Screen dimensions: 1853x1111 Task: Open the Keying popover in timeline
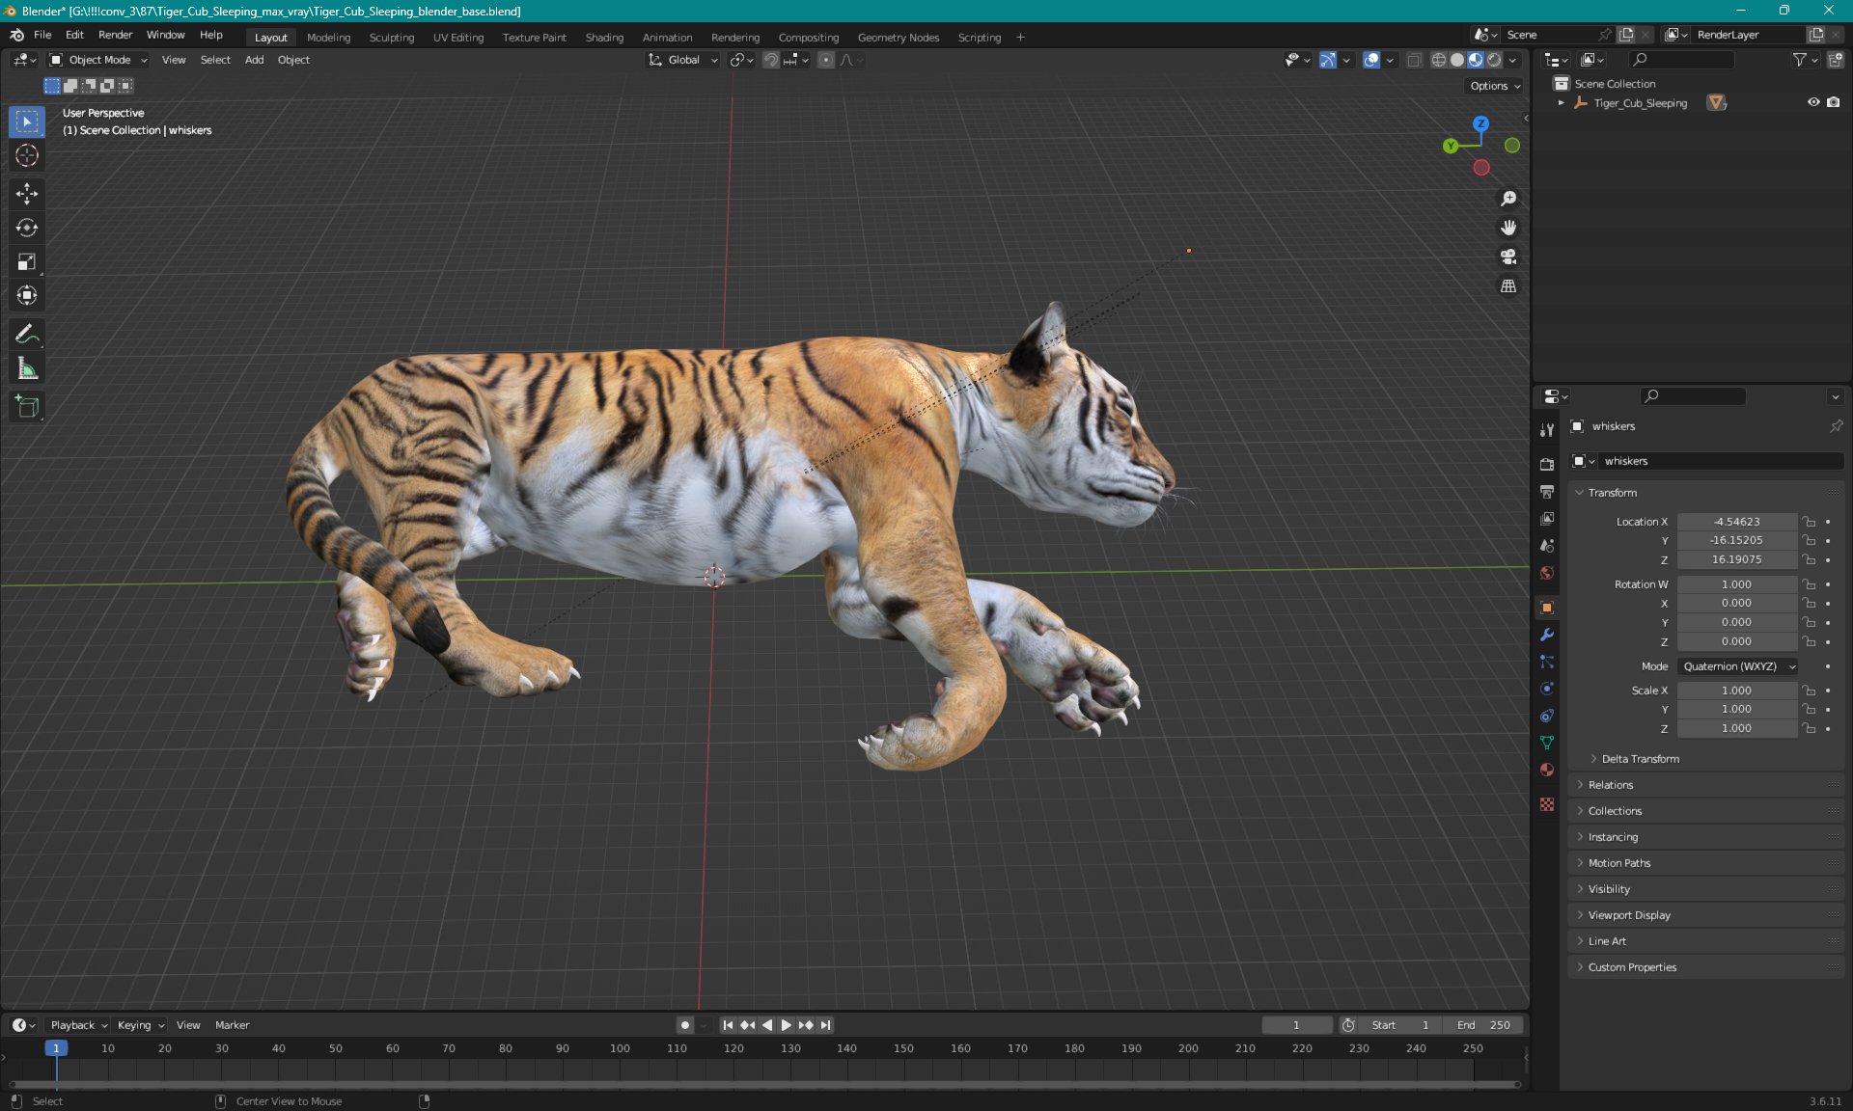point(140,1025)
